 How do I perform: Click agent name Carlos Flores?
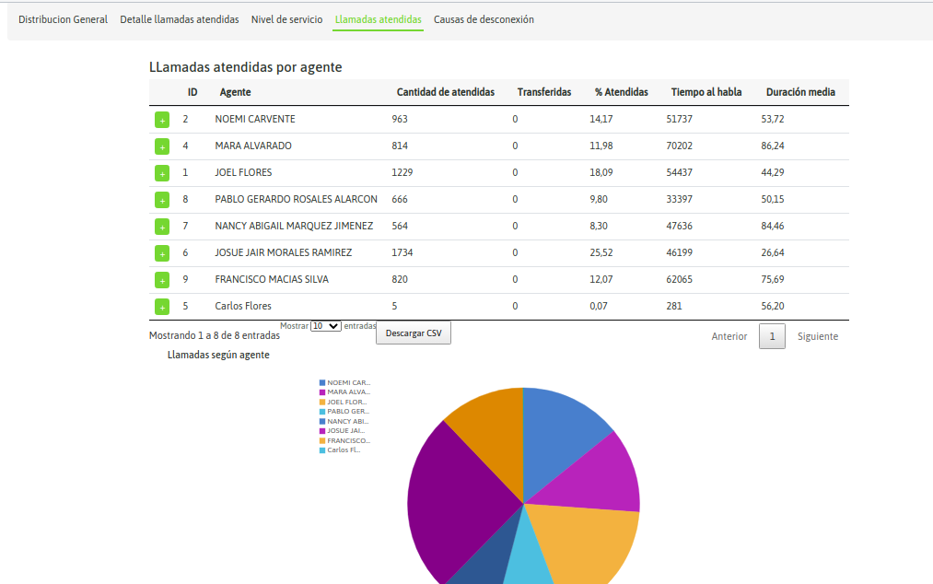(x=243, y=306)
